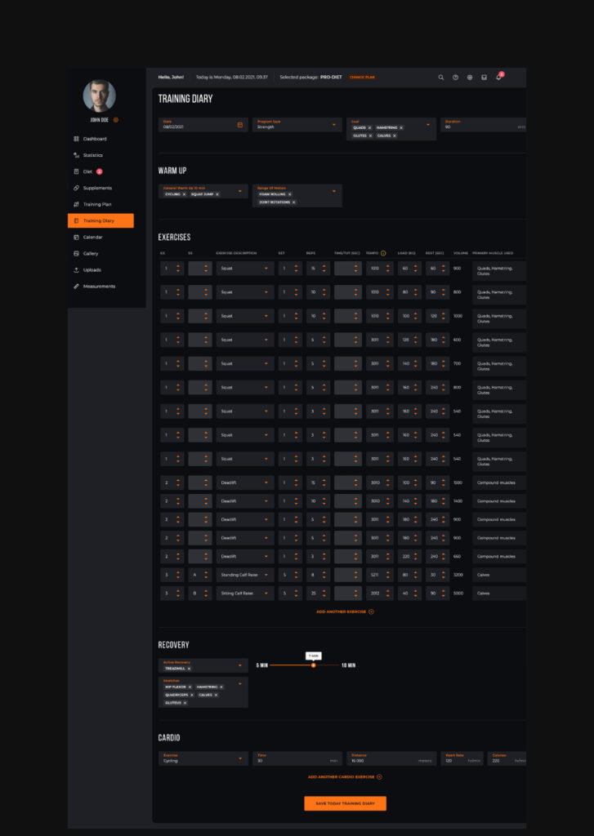
Task: Click the search icon in top bar
Action: click(x=441, y=78)
